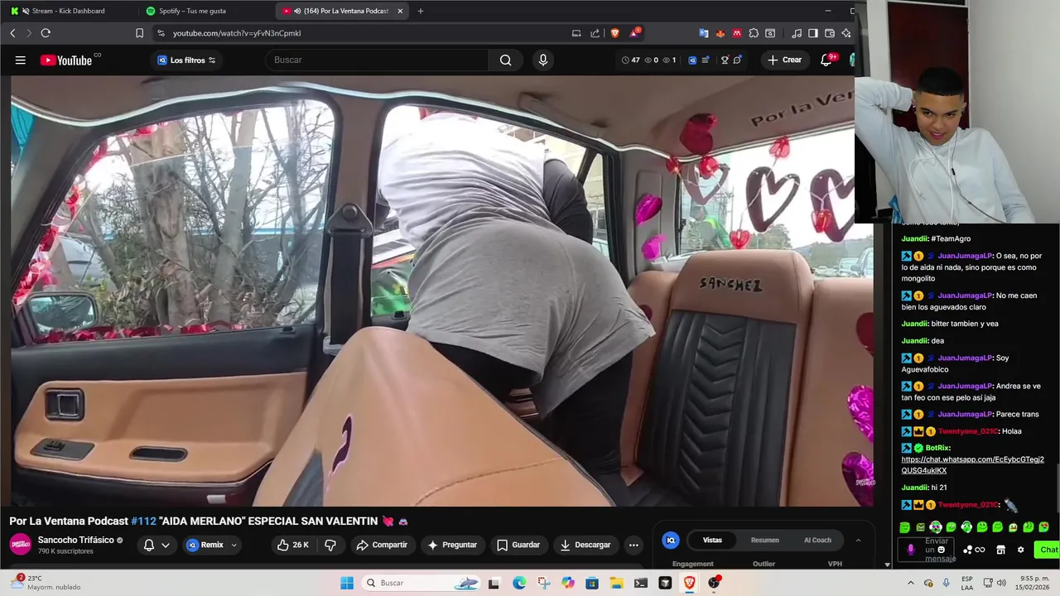Open the Brave Rewards triangle icon

(x=634, y=33)
